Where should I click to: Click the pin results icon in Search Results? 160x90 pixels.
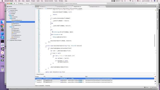(155, 84)
